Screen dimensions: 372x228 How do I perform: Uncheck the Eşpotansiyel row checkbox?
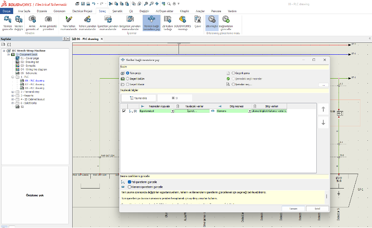pyautogui.click(x=124, y=111)
